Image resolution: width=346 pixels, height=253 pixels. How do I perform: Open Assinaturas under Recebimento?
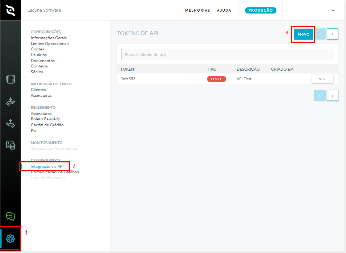41,113
